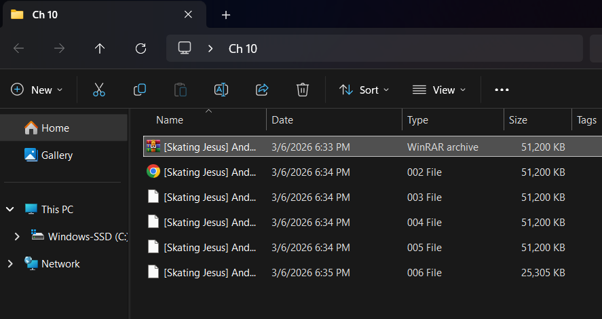Screen dimensions: 602x319
Task: Click the Share icon in toolbar
Action: pyautogui.click(x=262, y=90)
